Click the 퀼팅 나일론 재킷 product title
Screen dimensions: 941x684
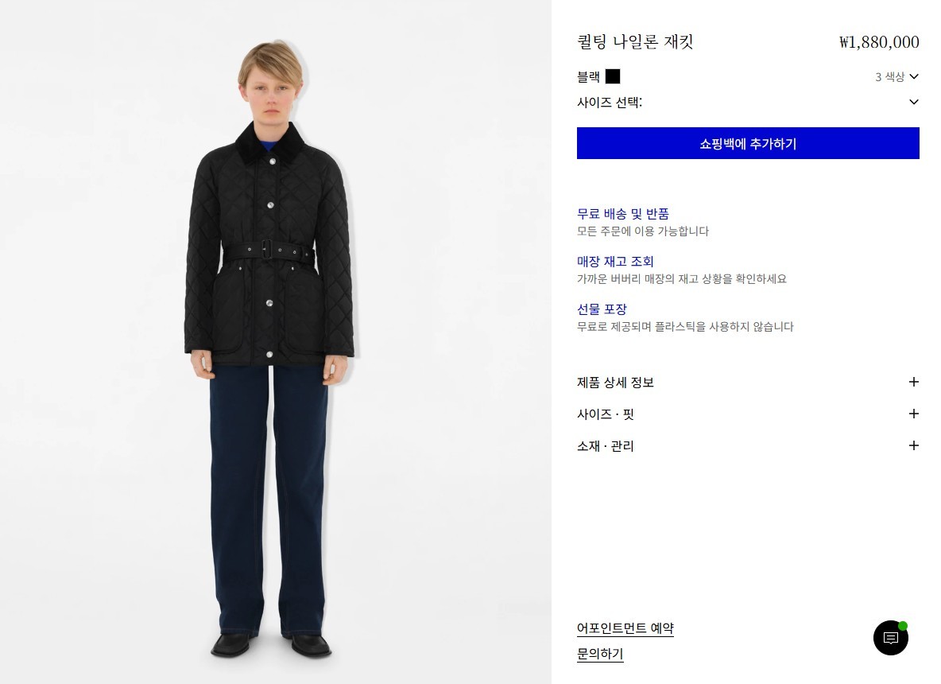coord(636,42)
